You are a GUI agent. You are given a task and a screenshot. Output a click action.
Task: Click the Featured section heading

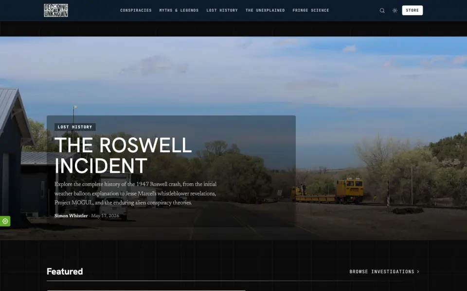pyautogui.click(x=65, y=272)
